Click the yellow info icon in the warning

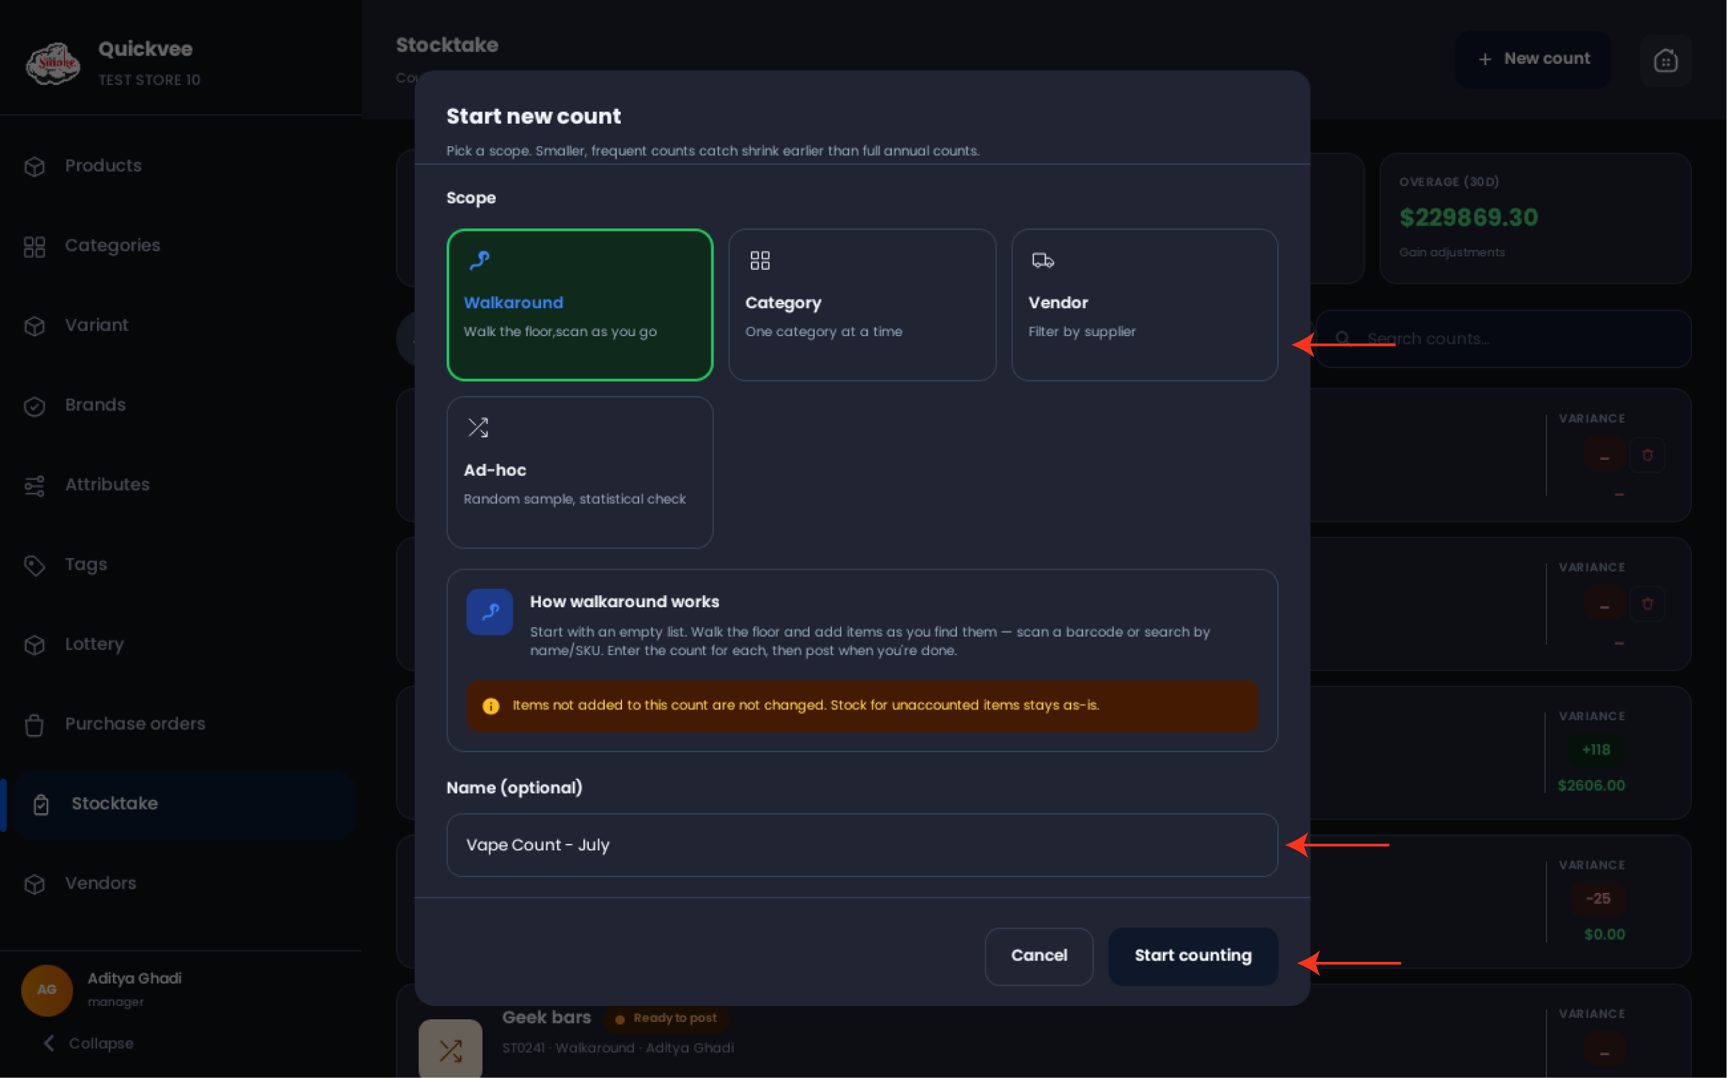click(491, 706)
